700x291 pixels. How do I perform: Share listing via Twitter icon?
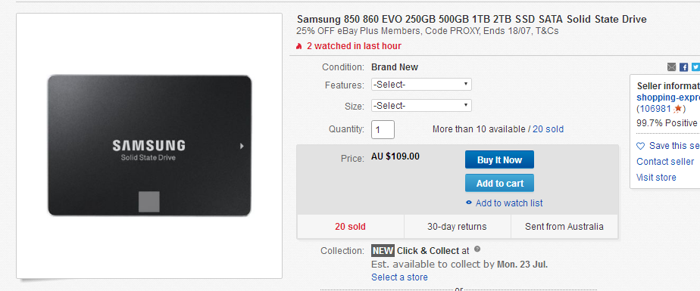coord(695,67)
